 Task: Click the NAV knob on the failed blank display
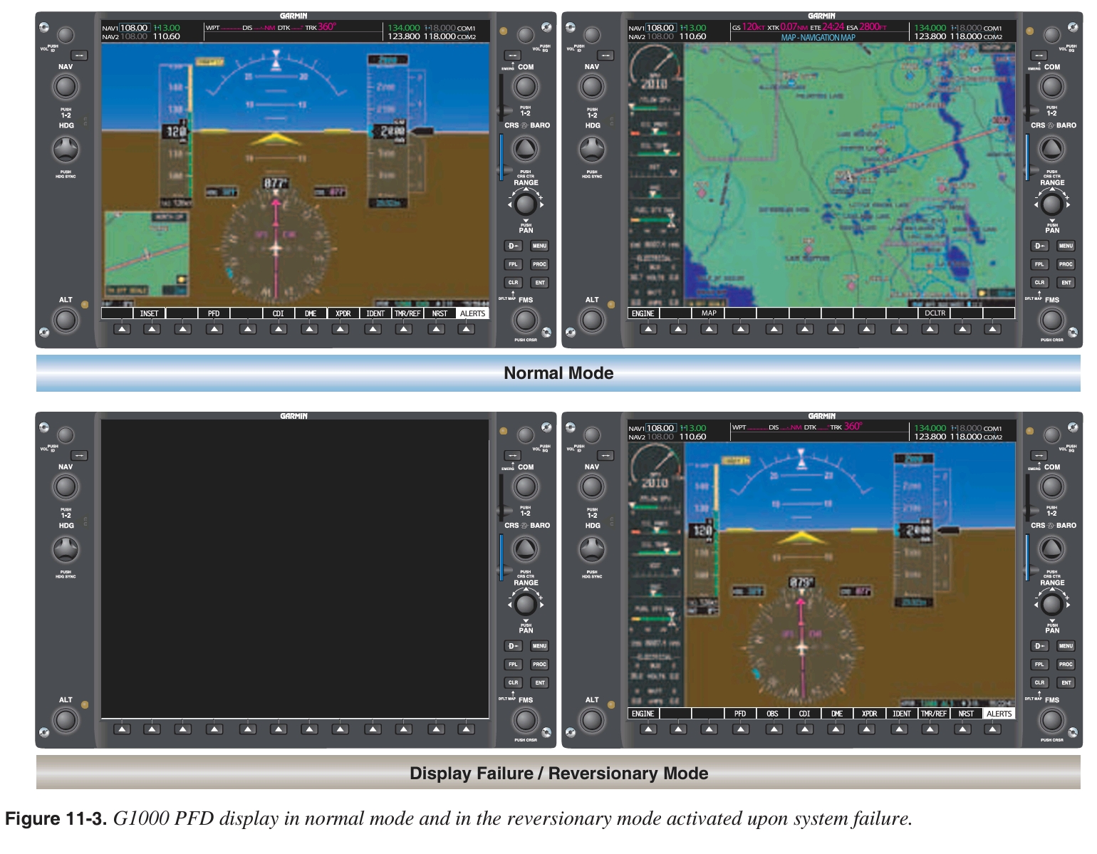[66, 487]
